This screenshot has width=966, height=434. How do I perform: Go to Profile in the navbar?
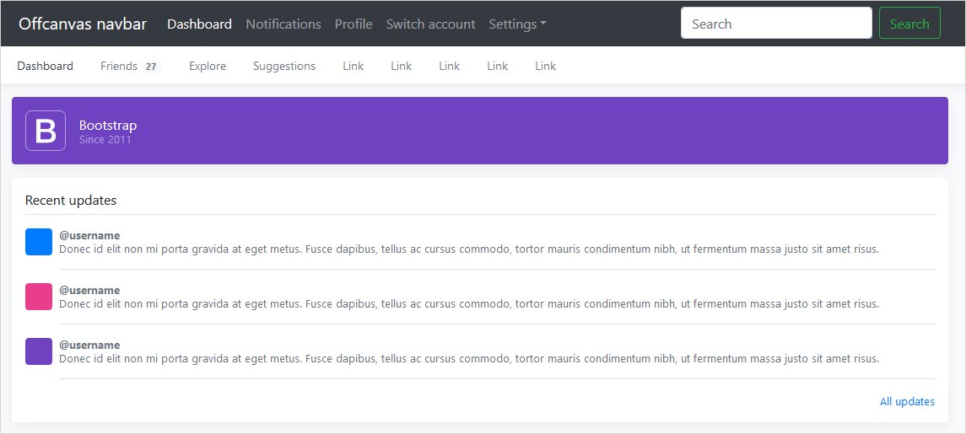point(353,24)
